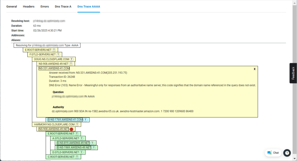The width and height of the screenshot is (297, 161).
Task: Click info icon beside A.GTLD-SERVERS.NET
Action: [82, 138]
